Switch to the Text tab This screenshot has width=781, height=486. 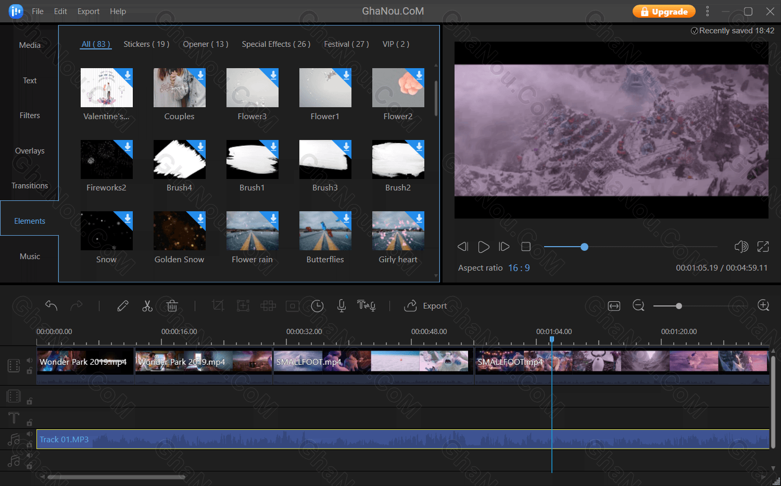(x=30, y=81)
